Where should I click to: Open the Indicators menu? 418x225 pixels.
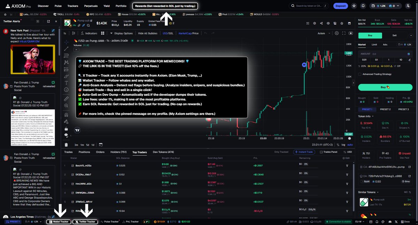[x=88, y=33]
